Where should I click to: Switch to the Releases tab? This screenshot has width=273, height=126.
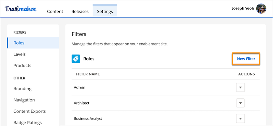point(80,12)
